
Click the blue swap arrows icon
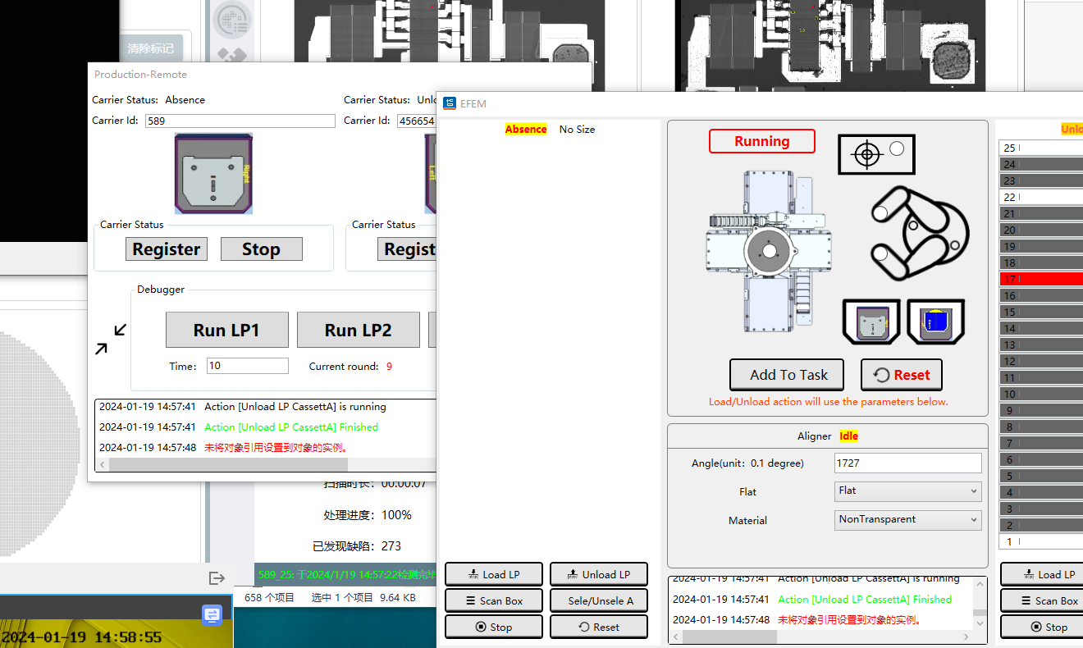click(212, 614)
